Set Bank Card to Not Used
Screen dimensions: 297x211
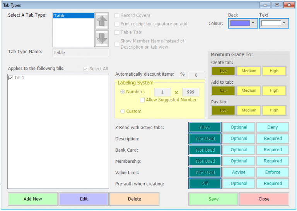click(205, 150)
